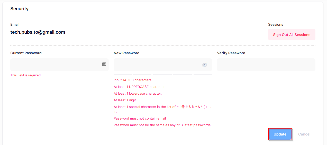Focus the Current Password input field

point(55,65)
